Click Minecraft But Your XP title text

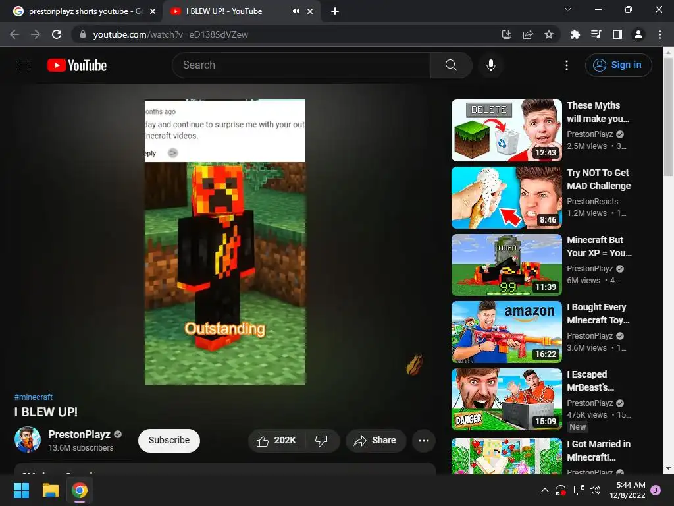[599, 246]
